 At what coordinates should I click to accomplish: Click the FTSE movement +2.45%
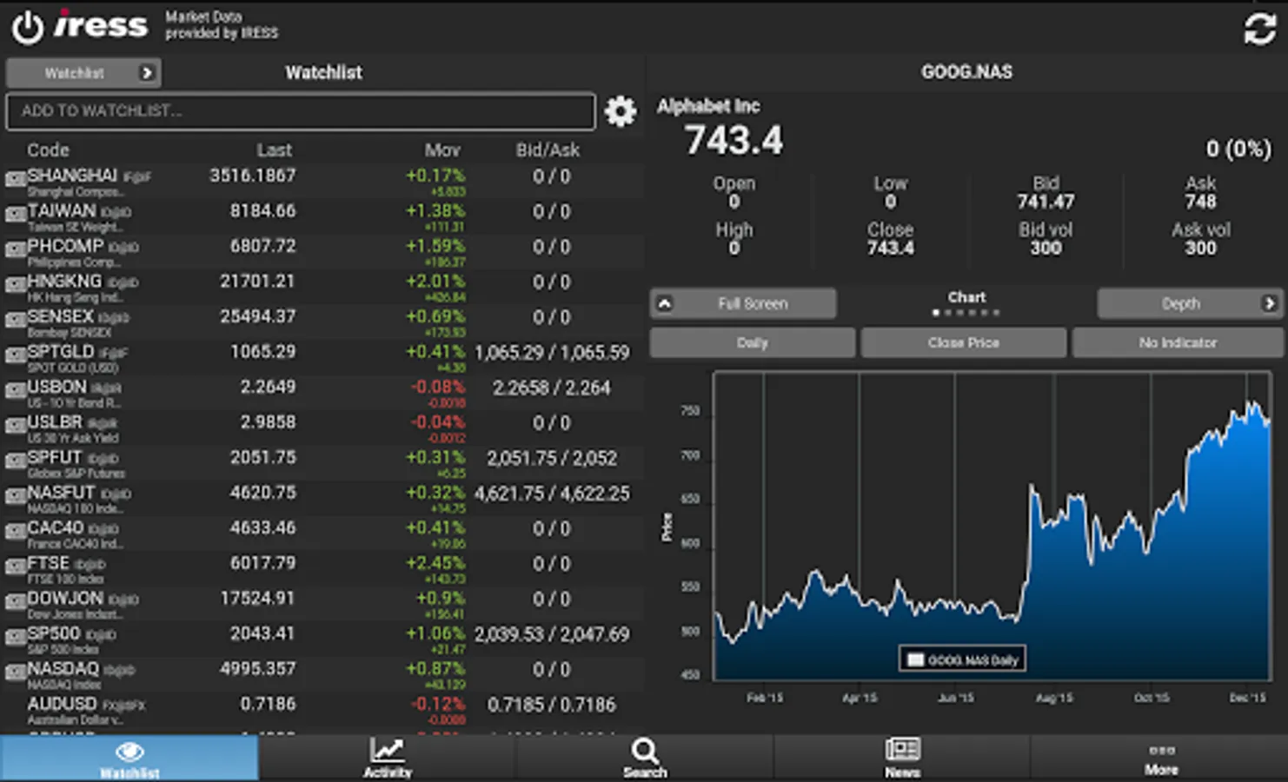435,563
